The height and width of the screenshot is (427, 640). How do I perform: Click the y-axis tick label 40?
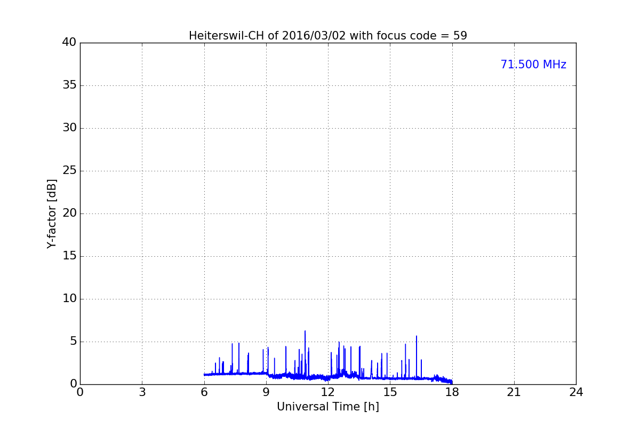[x=69, y=43]
